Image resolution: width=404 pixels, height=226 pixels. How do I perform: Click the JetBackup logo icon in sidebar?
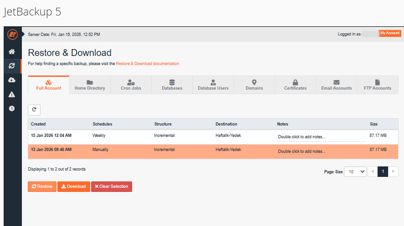12,34
